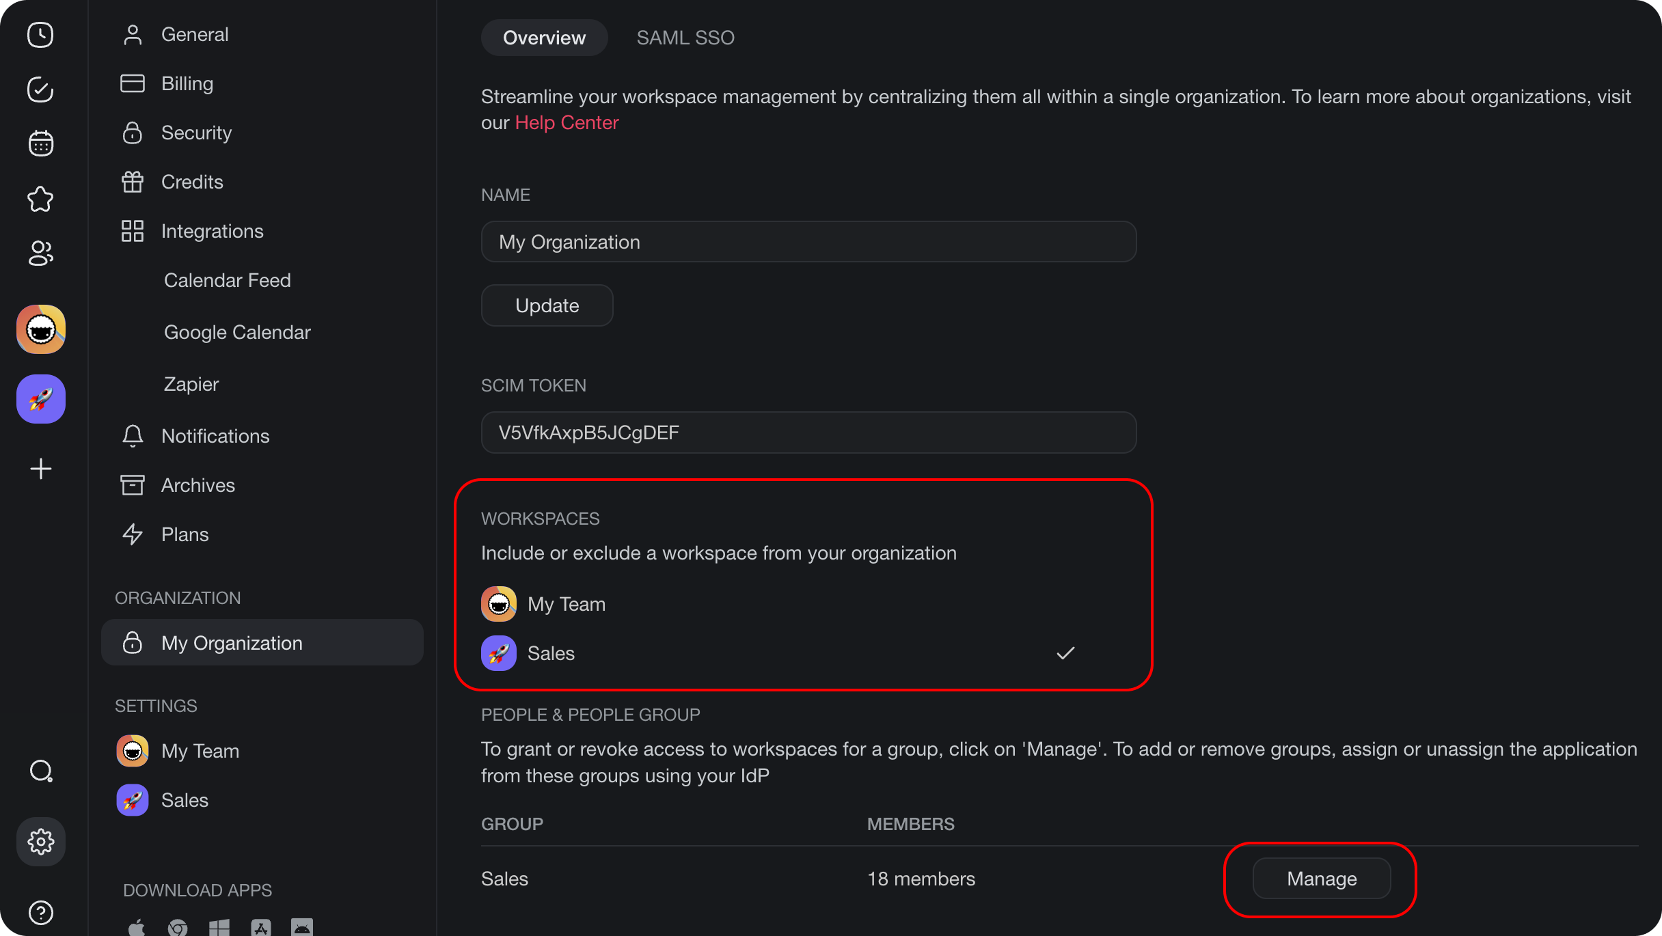Switch to the SAML SSO tab

pos(685,38)
